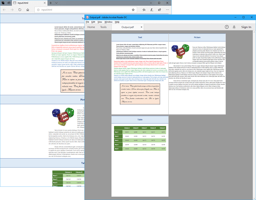256x200 pixels.
Task: Add Input.html to favorites with star
Action: (133, 9)
